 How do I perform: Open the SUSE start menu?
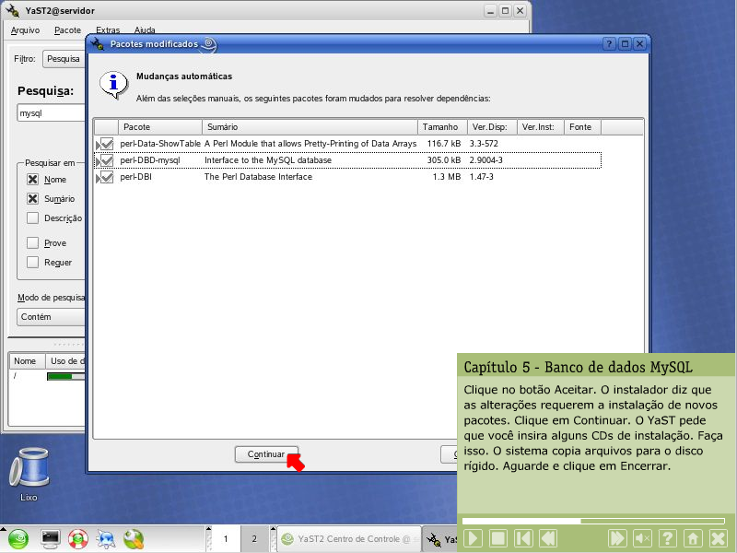point(19,538)
